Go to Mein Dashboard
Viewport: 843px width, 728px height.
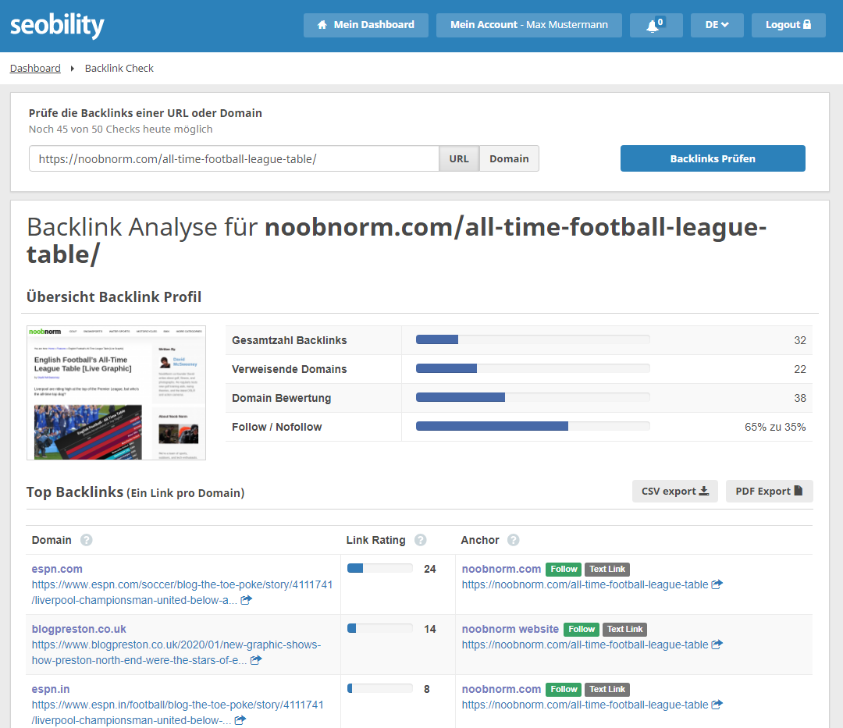[x=365, y=25]
